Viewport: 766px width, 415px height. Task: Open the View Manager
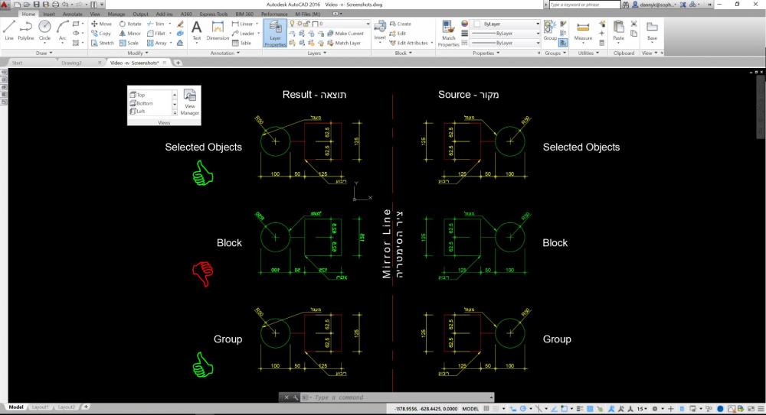pos(190,102)
